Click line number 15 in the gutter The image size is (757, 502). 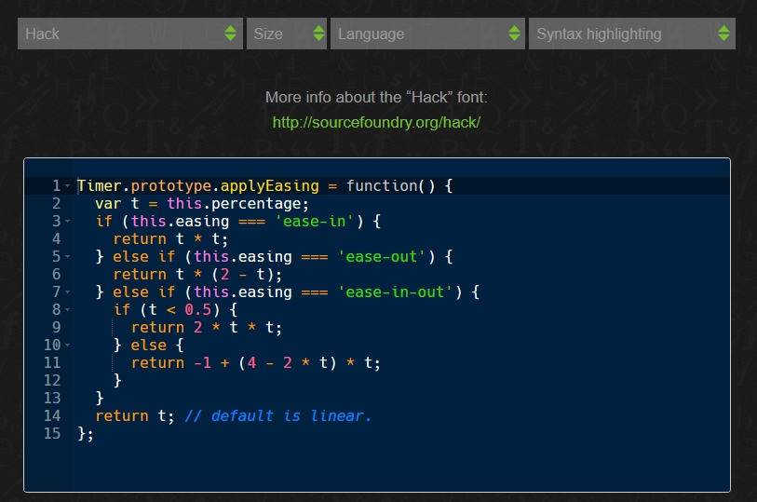(x=52, y=433)
